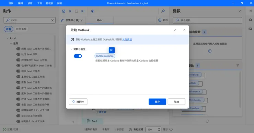Collapse the Excel actions tree node

point(8,38)
